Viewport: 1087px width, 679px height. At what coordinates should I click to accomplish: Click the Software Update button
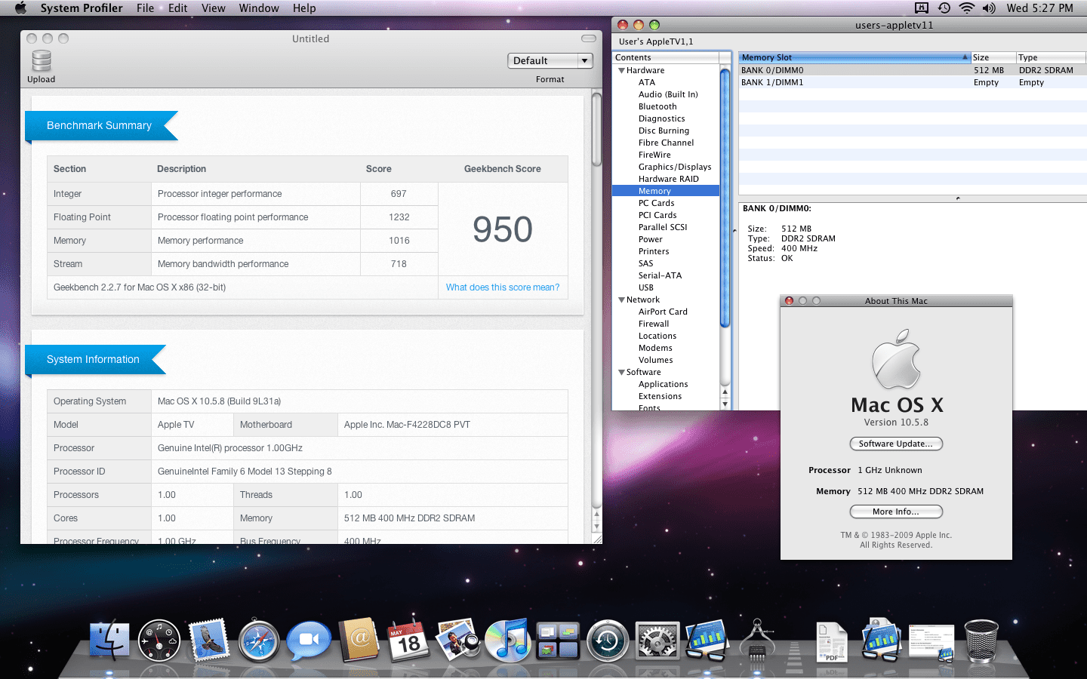click(x=896, y=444)
